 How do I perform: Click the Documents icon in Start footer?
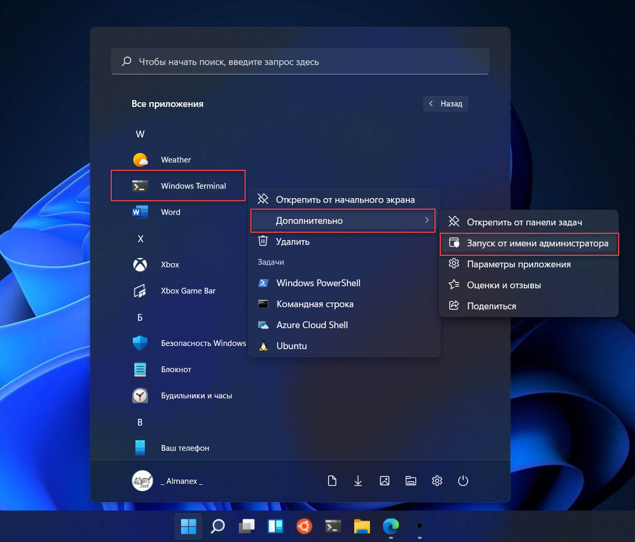click(332, 481)
